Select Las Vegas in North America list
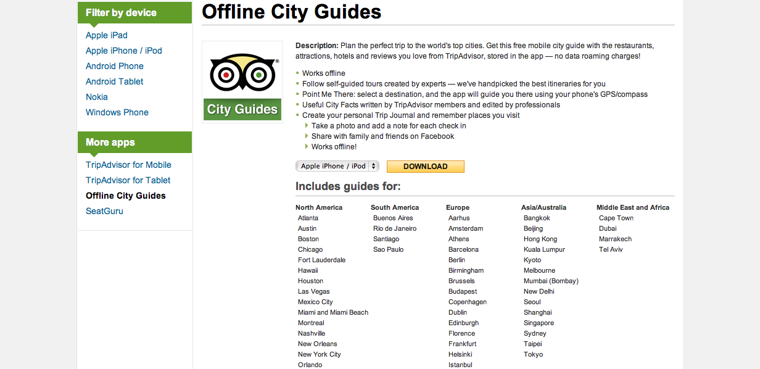The width and height of the screenshot is (760, 369). 314,291
